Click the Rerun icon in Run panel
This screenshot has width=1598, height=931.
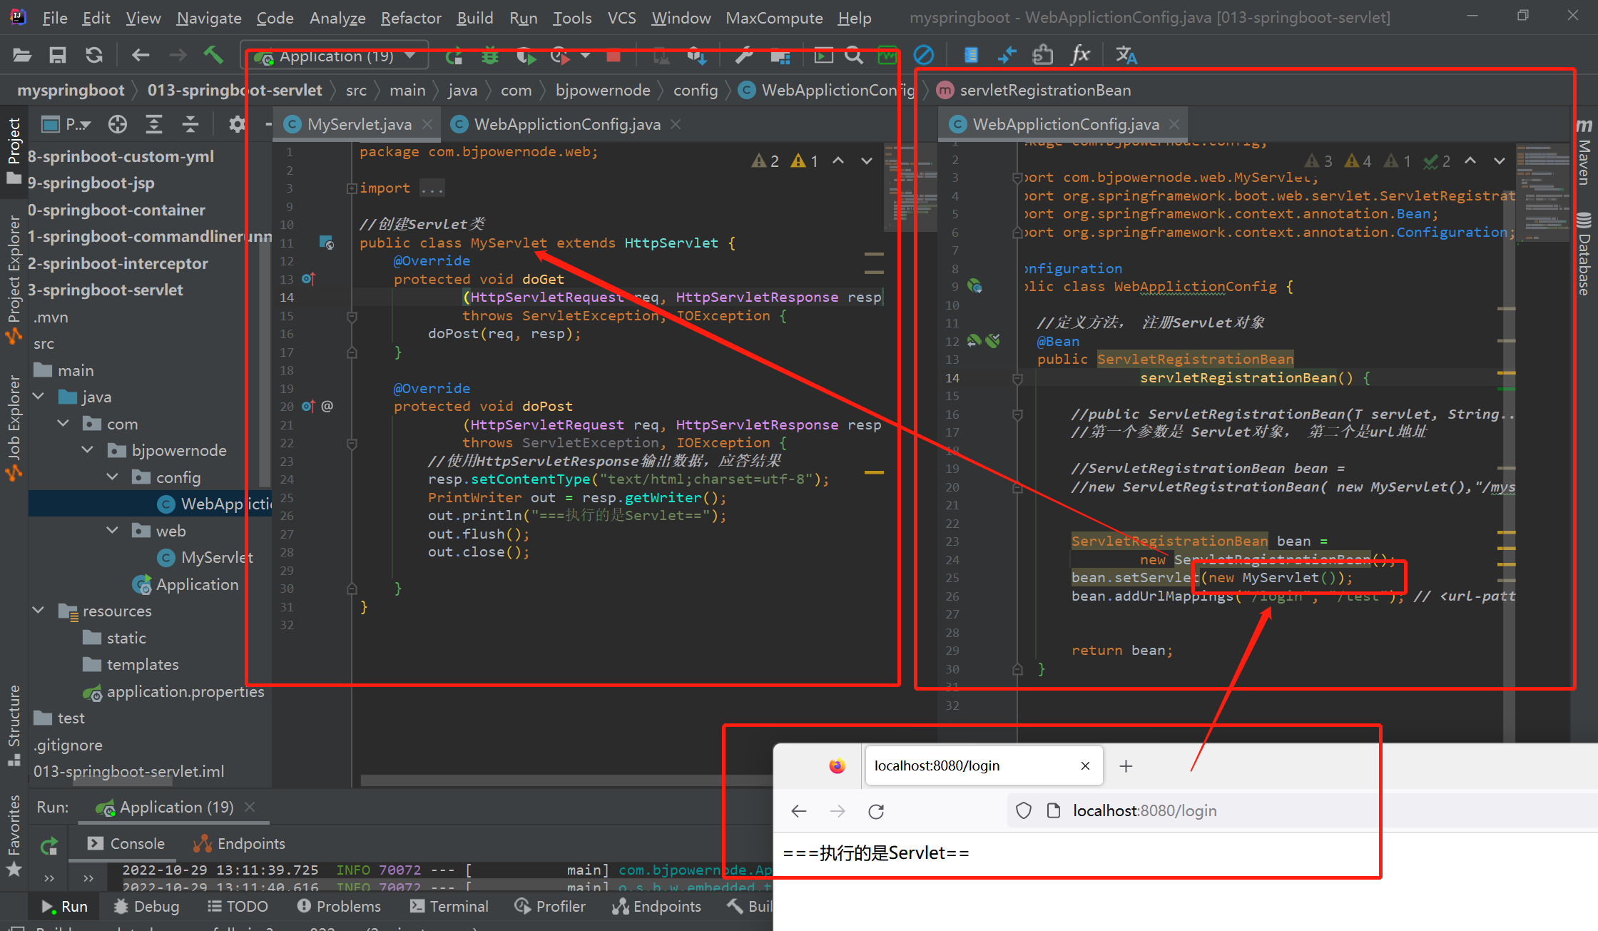(49, 846)
